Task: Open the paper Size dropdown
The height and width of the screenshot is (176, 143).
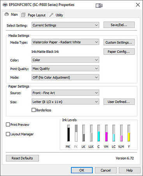Action: click(65, 102)
